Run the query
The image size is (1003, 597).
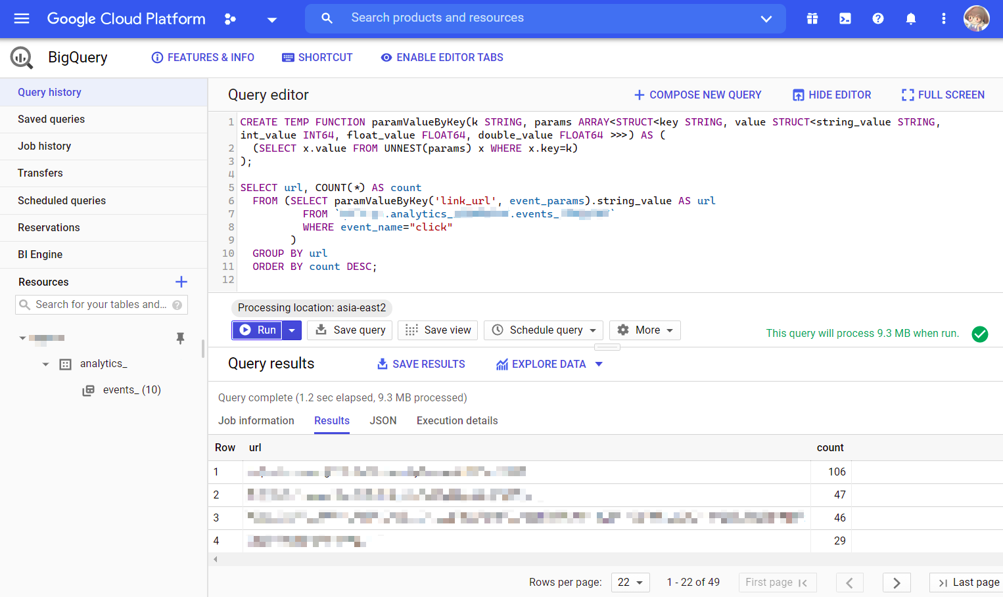(x=258, y=330)
